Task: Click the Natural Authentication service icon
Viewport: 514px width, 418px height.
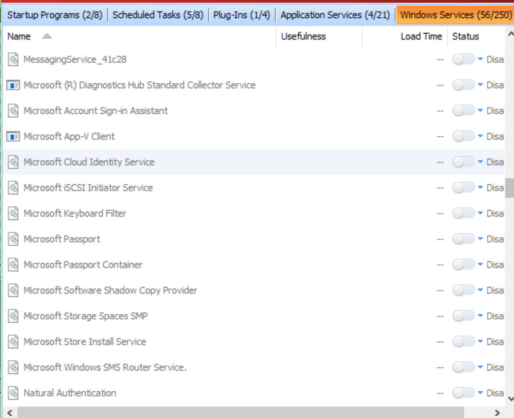Action: pos(13,393)
